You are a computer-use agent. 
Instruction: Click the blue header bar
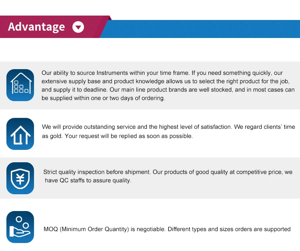[201, 29]
